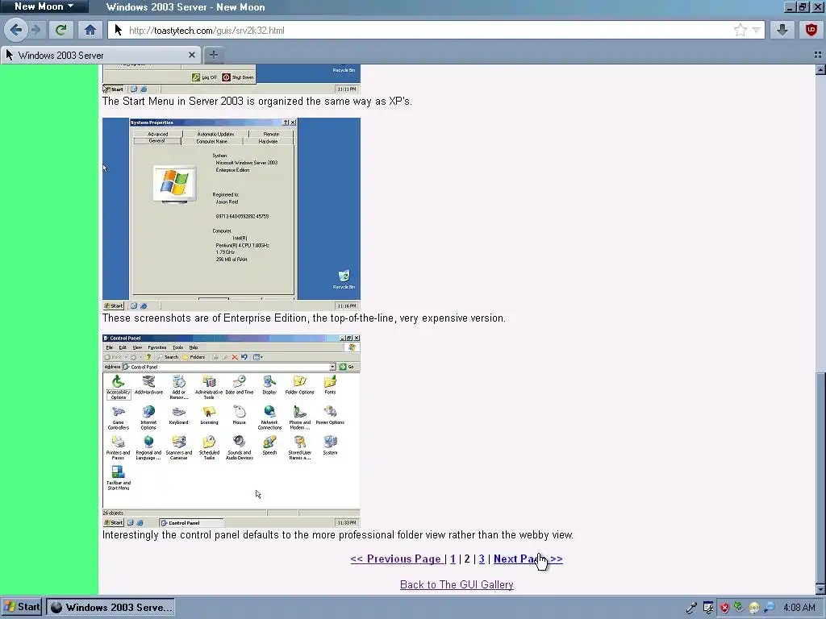Viewport: 826px width, 619px height.
Task: Click the microphone icon in the taskbar
Action: pos(691,608)
